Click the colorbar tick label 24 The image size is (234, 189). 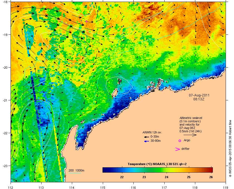point(166,177)
